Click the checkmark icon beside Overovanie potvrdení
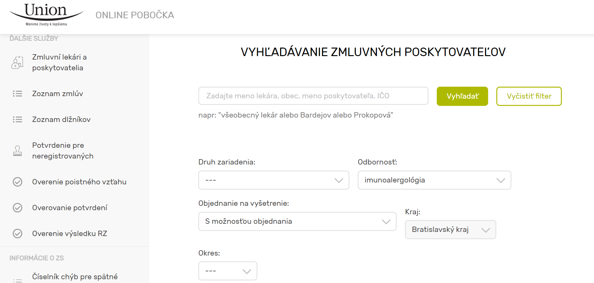 17,208
